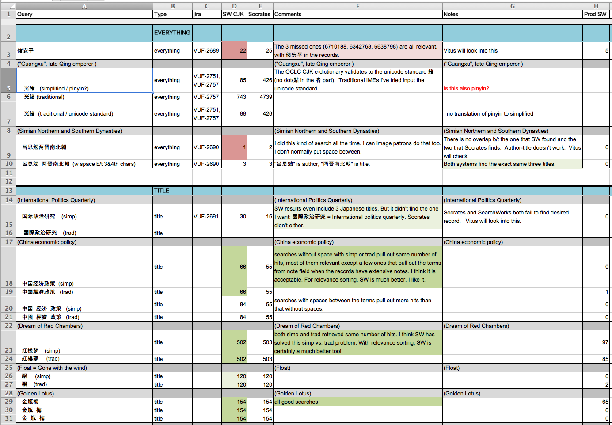Select column G header labeled Notes

pyautogui.click(x=512, y=6)
